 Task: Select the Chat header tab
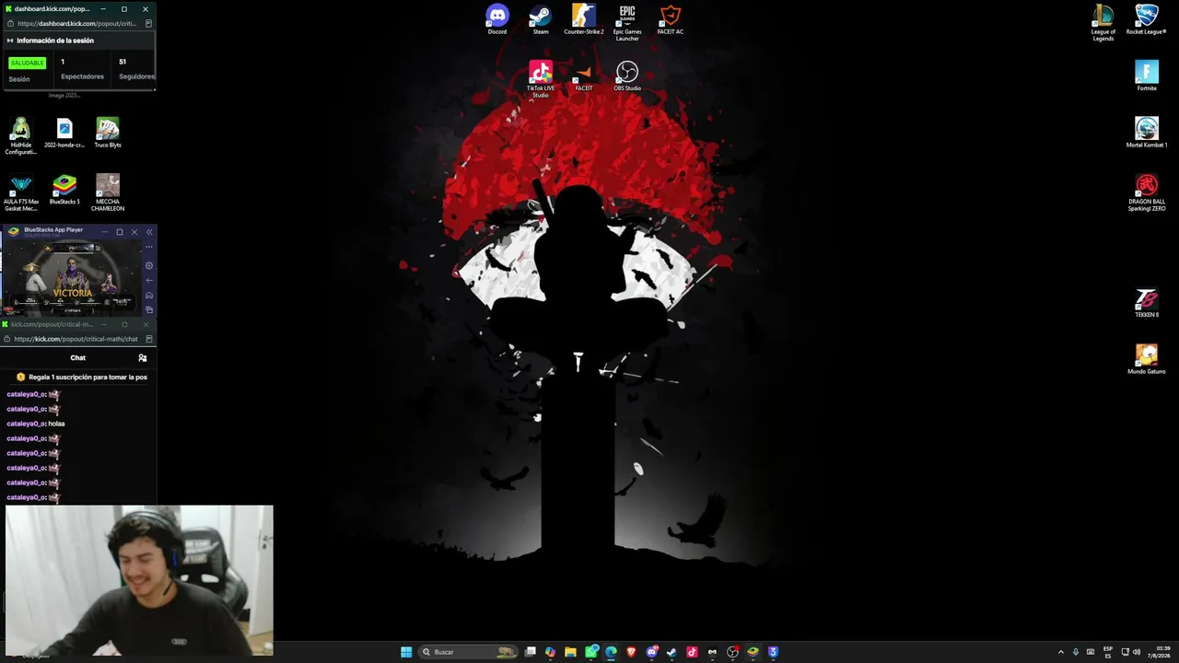pos(78,358)
